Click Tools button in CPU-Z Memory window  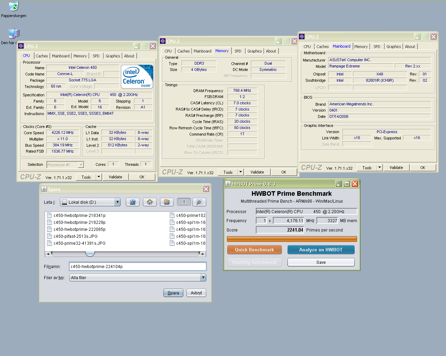[x=228, y=172]
